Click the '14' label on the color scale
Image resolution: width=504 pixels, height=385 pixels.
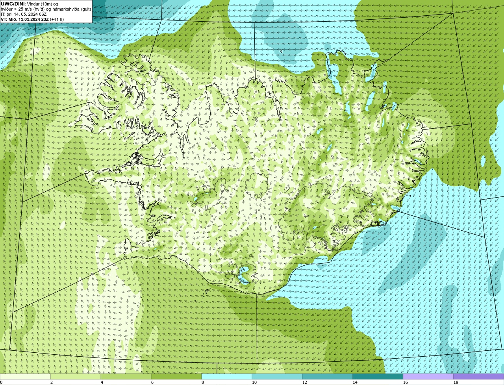(x=355, y=382)
